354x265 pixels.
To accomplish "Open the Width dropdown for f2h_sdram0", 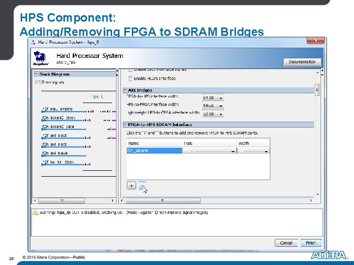I will pos(253,151).
